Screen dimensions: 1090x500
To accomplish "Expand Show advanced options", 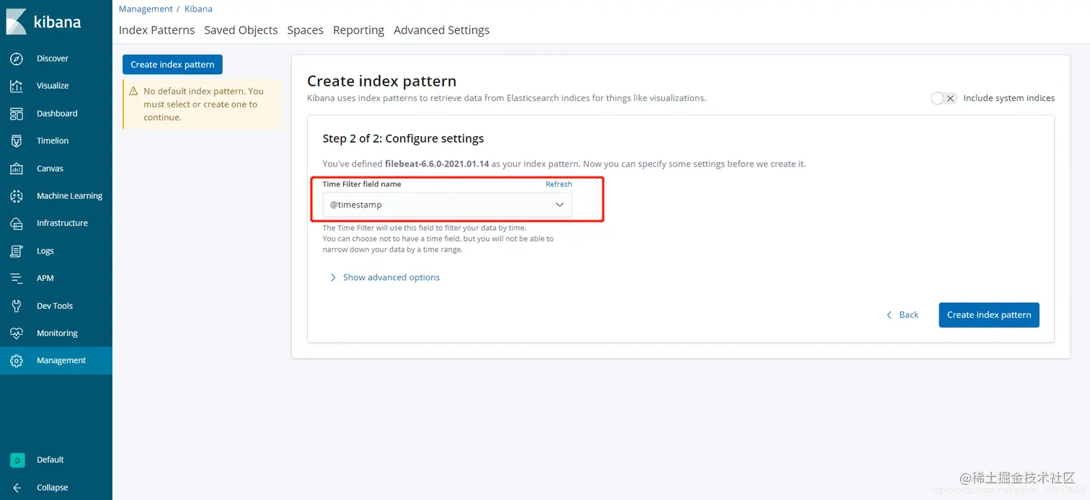I will click(384, 277).
